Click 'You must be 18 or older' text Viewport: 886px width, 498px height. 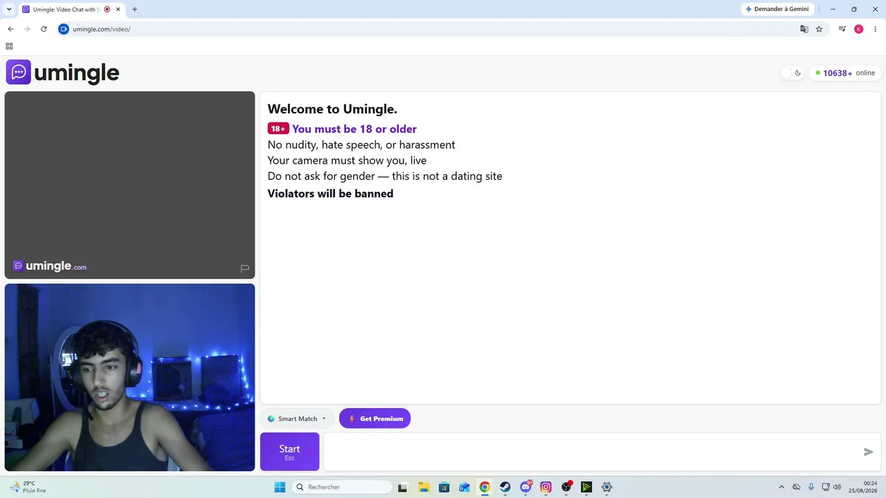point(354,129)
